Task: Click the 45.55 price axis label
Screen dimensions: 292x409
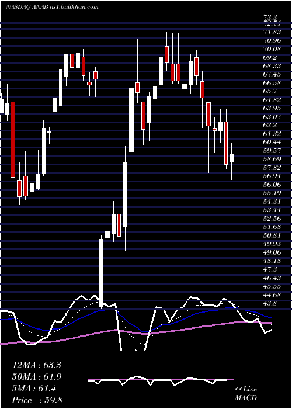Action: point(272,286)
